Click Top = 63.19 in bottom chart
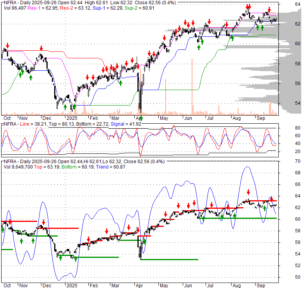This screenshot has width=302, height=288. (47, 167)
